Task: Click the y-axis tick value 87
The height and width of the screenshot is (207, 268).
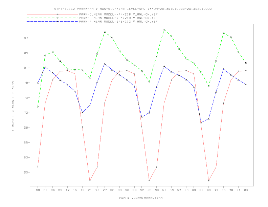Action: point(26,38)
